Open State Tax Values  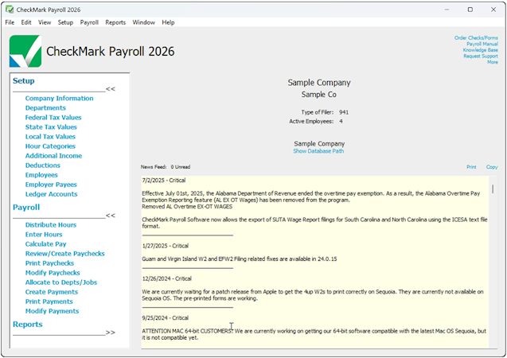click(51, 127)
